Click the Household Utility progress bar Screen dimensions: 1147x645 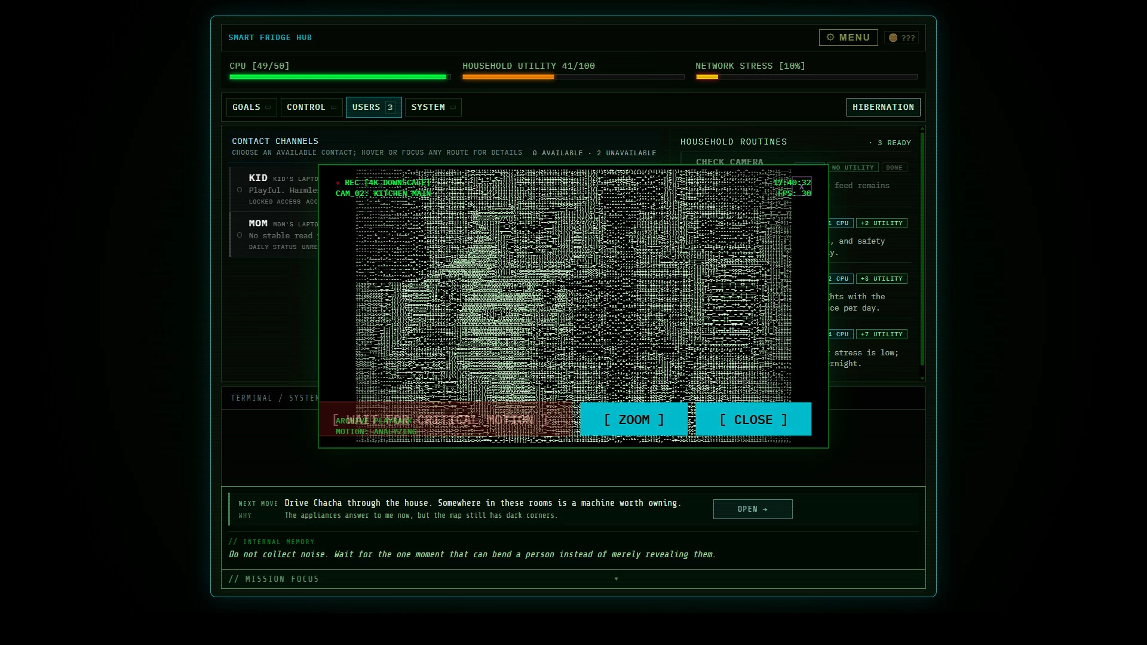click(x=573, y=76)
